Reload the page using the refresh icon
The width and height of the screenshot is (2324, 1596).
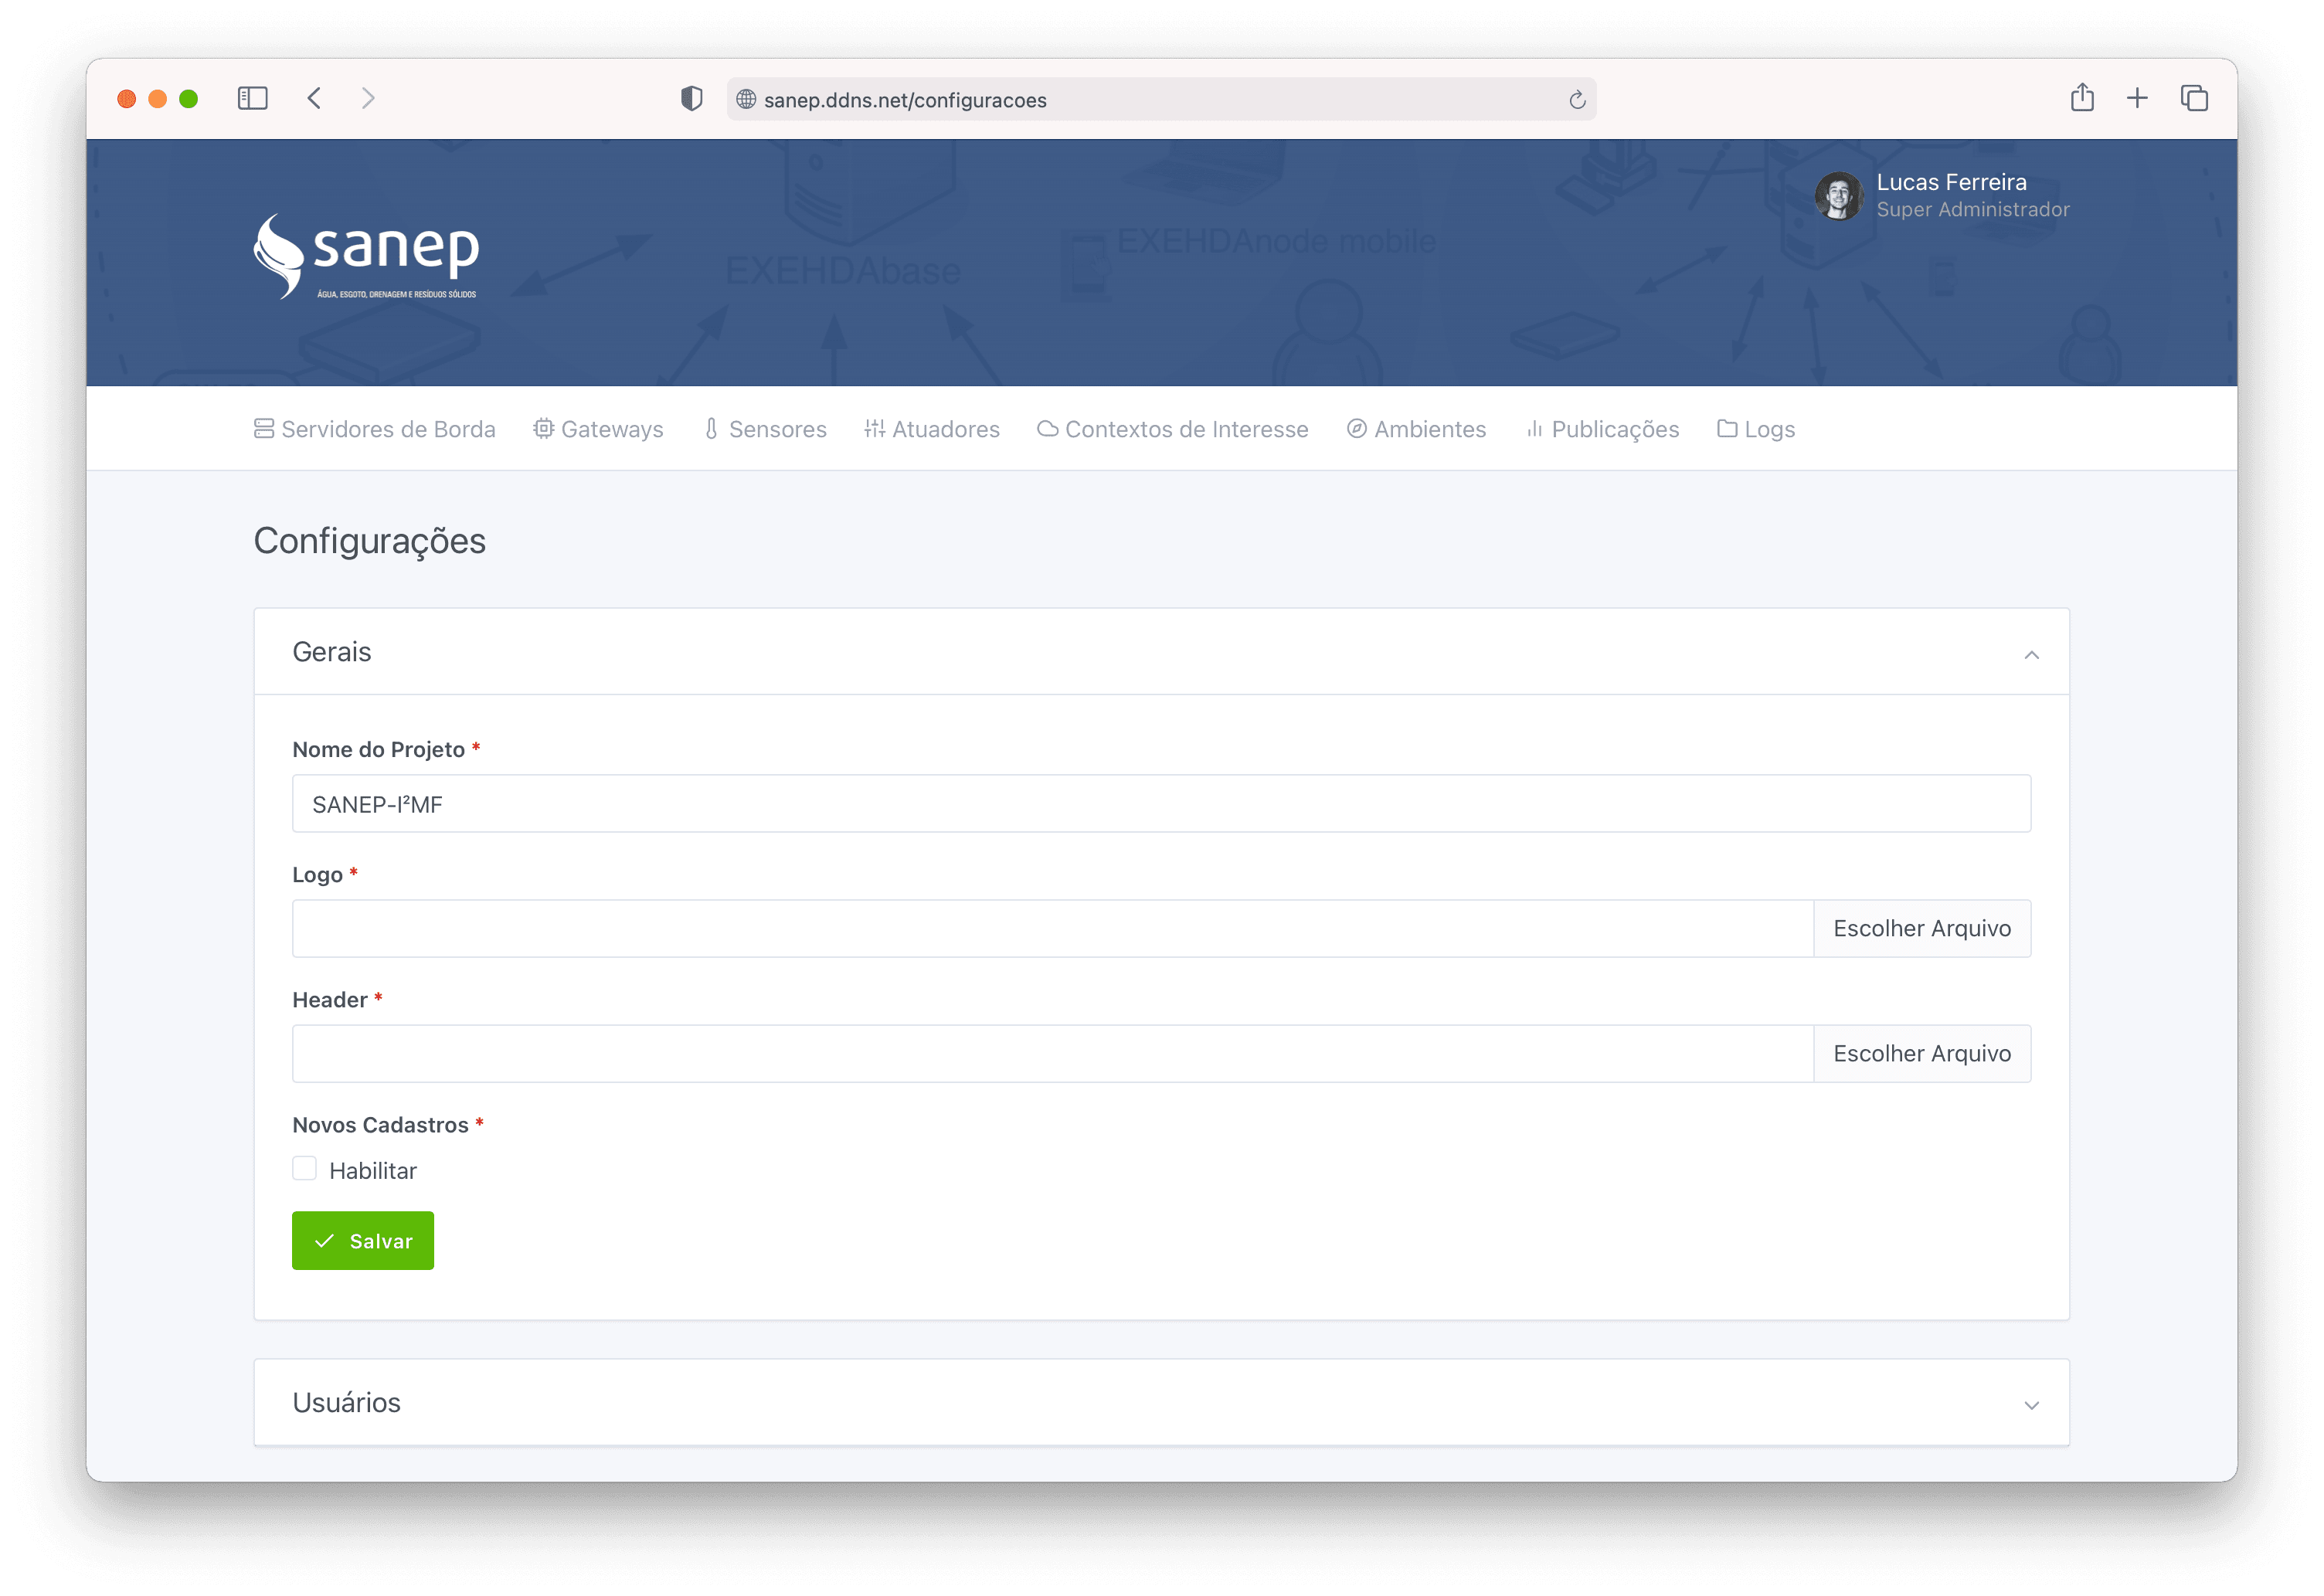pos(1577,100)
